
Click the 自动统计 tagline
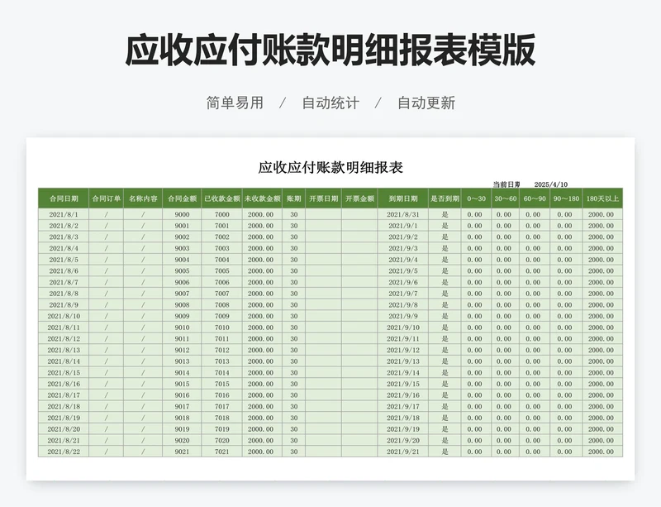[x=330, y=103]
